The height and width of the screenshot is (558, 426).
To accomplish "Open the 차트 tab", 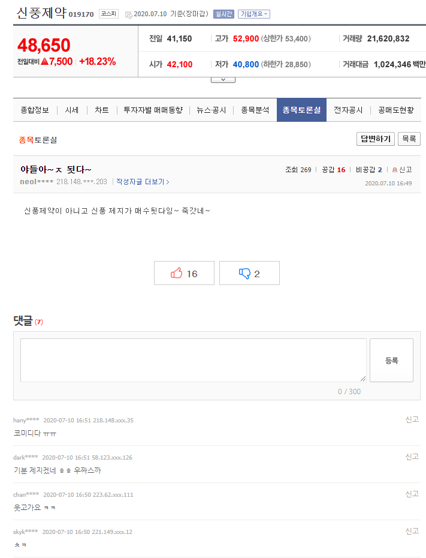I will tap(102, 110).
